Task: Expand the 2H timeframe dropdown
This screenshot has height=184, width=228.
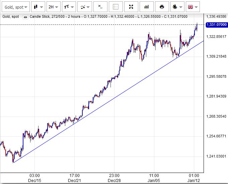Action: tap(53, 7)
